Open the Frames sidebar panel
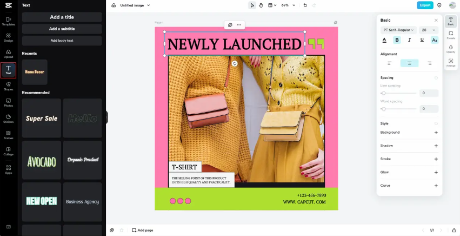Screen dimensions: 460x236 9,135
